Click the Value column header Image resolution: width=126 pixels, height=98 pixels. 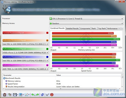[x=88, y=75]
